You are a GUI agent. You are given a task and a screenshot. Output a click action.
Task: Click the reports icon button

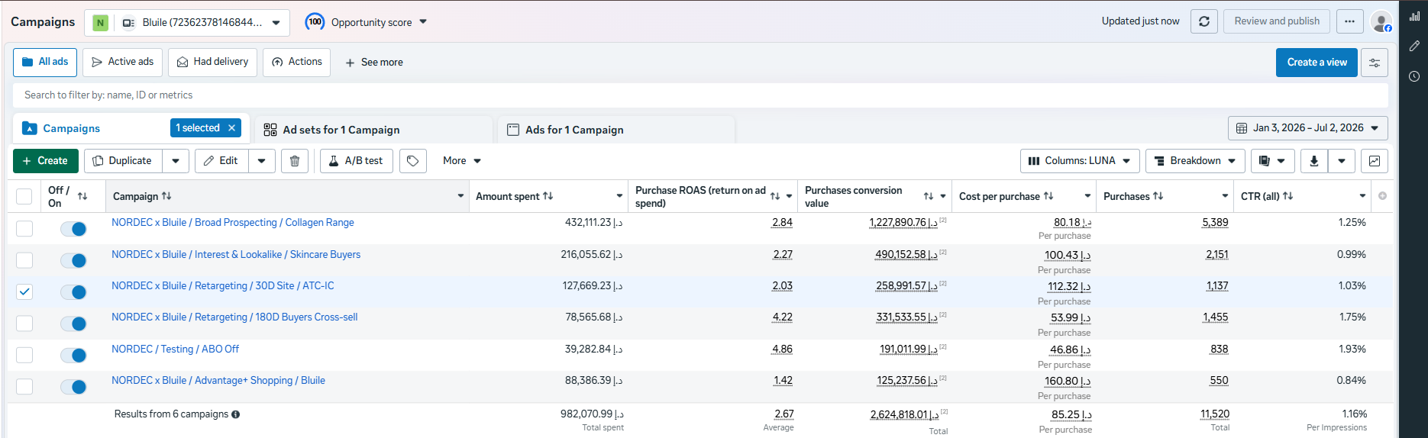point(1272,161)
